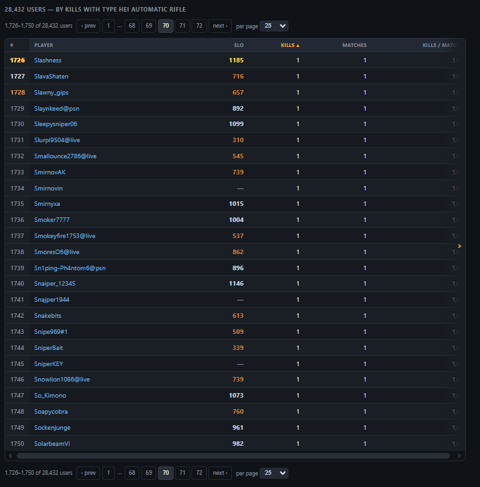Open player profile Snaiper_12345

tap(55, 284)
